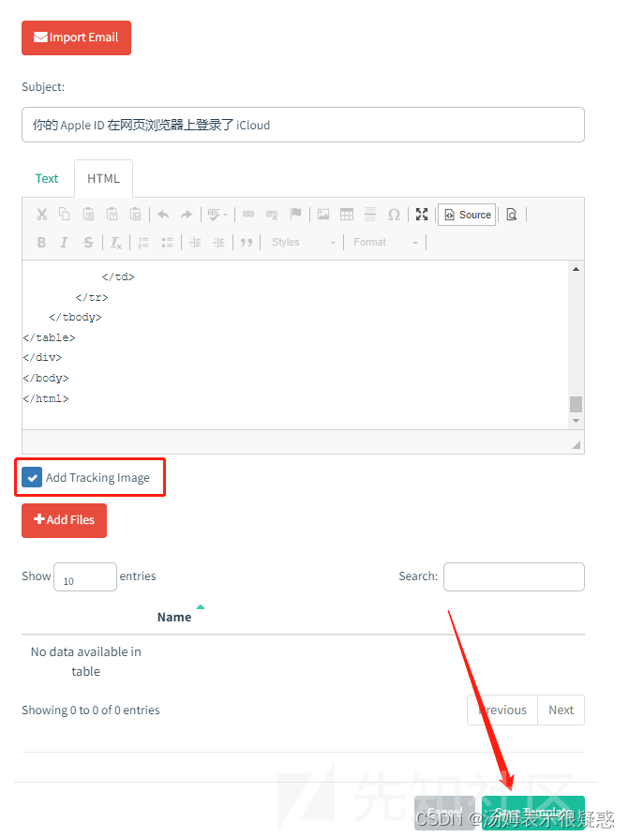
Task: Toggle the Source view button
Action: (467, 215)
